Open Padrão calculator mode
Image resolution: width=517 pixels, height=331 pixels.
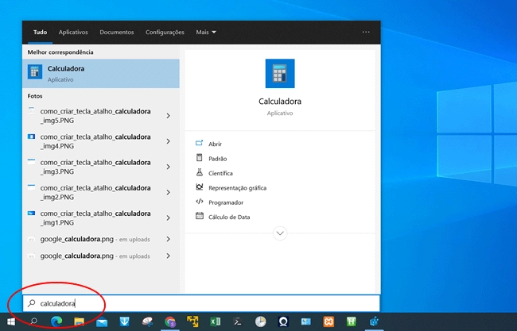217,158
